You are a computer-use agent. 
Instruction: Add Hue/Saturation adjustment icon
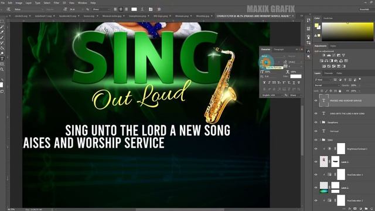322,61
